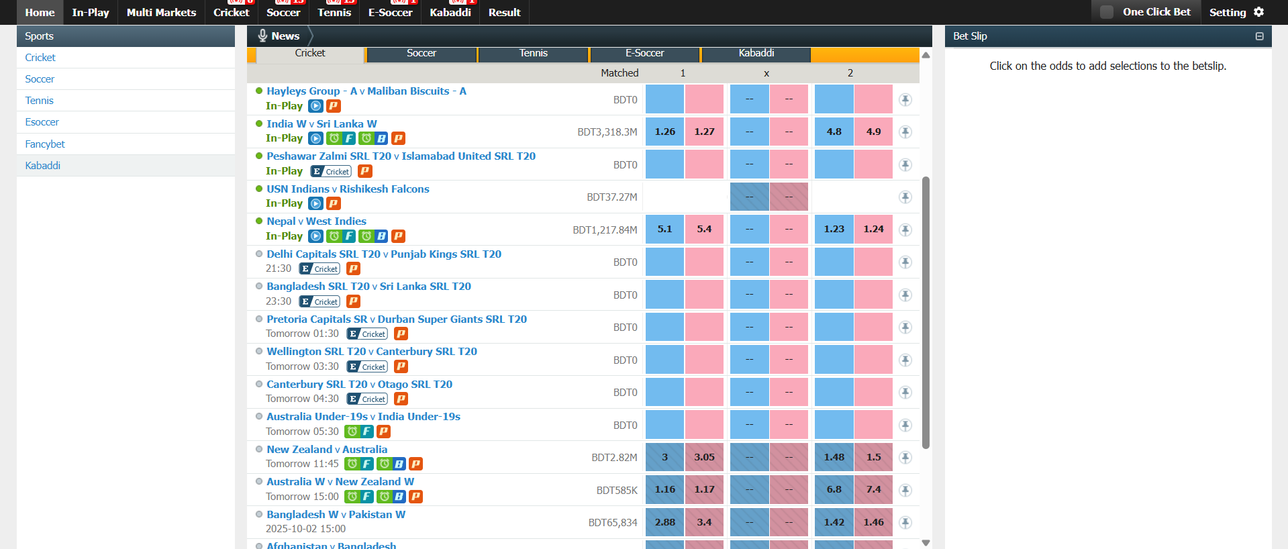The height and width of the screenshot is (549, 1288).
Task: Click the orange P icon for USN Indians match
Action: pos(334,203)
